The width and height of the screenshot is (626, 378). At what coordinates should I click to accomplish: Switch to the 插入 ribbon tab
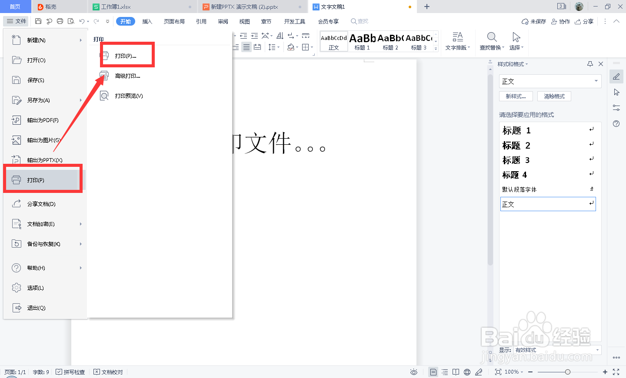147,21
